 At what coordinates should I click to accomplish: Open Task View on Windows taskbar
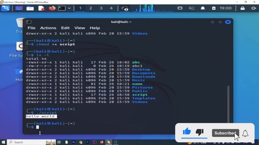click(59, 142)
